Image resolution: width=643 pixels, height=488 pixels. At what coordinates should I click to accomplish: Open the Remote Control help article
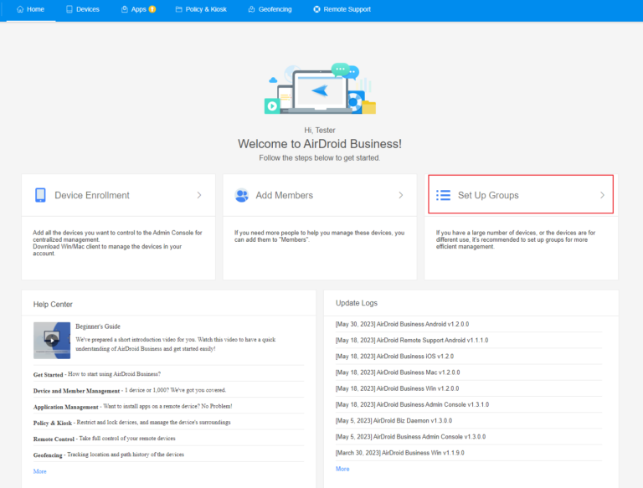click(104, 439)
